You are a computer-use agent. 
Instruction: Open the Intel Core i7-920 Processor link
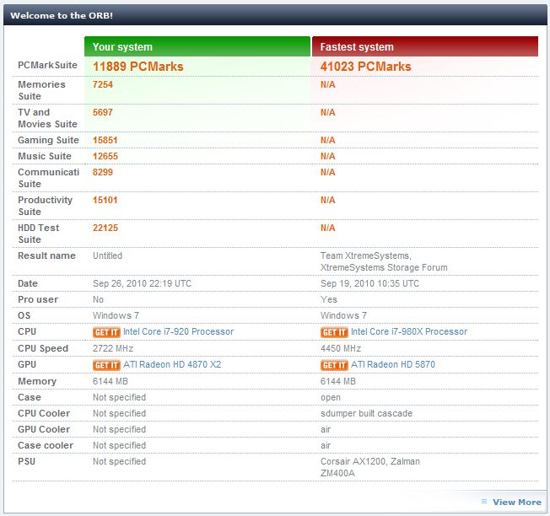pos(178,331)
